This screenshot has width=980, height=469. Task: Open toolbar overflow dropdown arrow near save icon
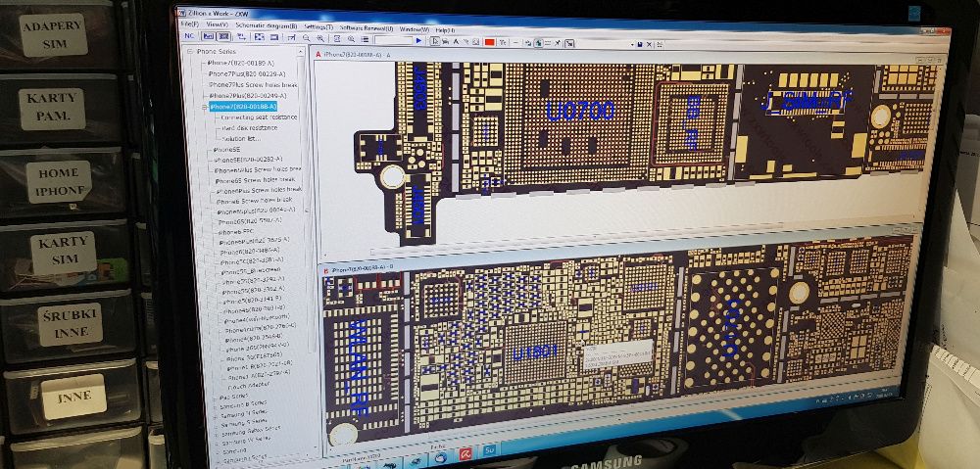(632, 45)
